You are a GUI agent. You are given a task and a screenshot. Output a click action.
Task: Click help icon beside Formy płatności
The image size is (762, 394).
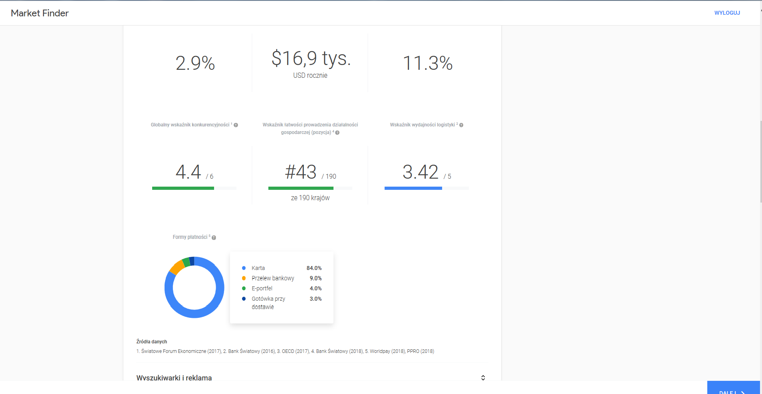coord(214,238)
